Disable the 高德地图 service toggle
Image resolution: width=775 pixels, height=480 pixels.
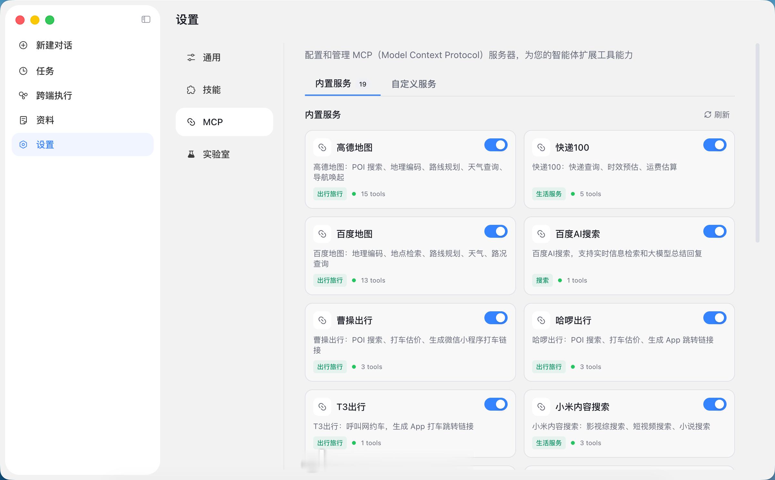click(496, 145)
